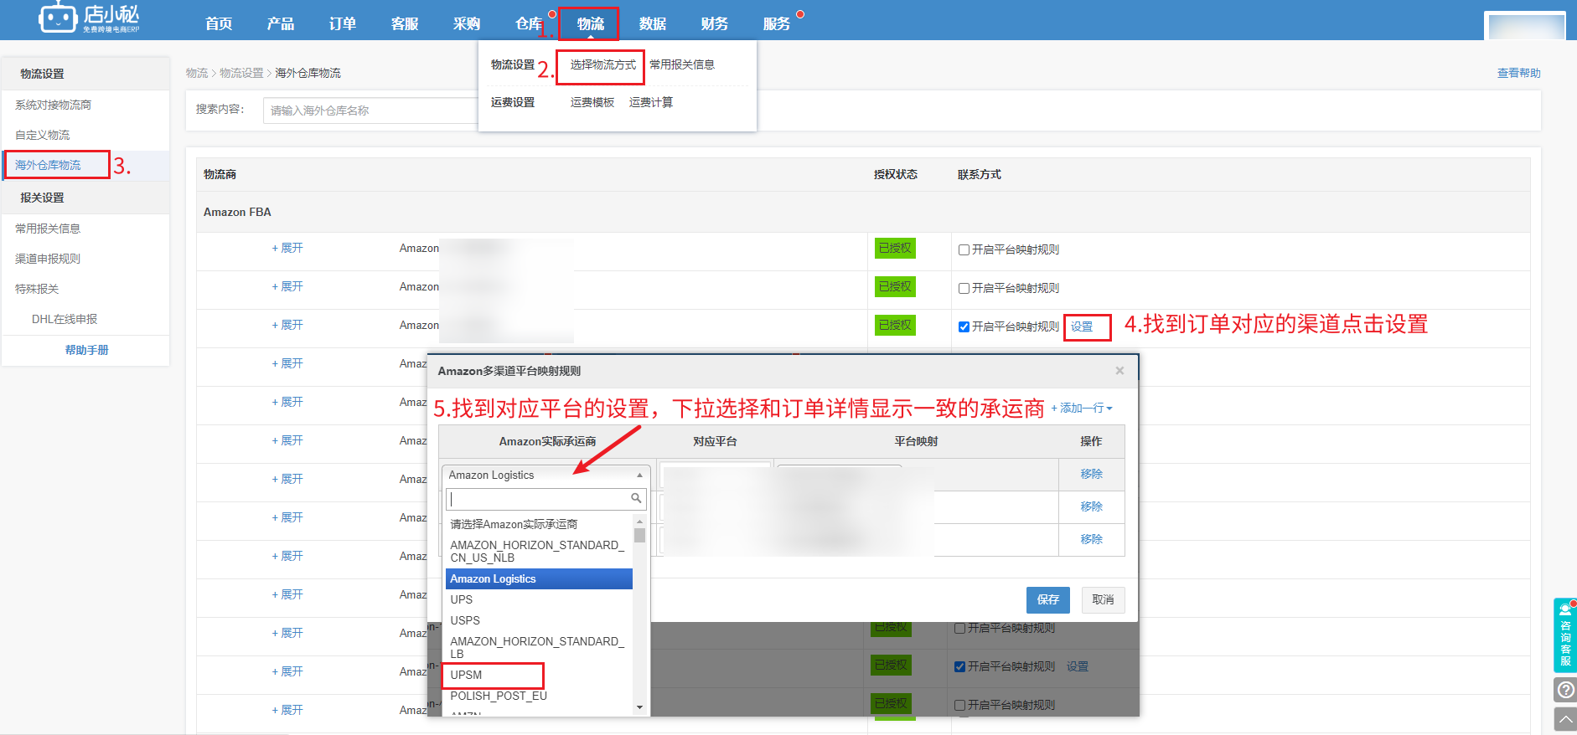
Task: Select highlighted Amazon Logistics option
Action: pos(539,578)
